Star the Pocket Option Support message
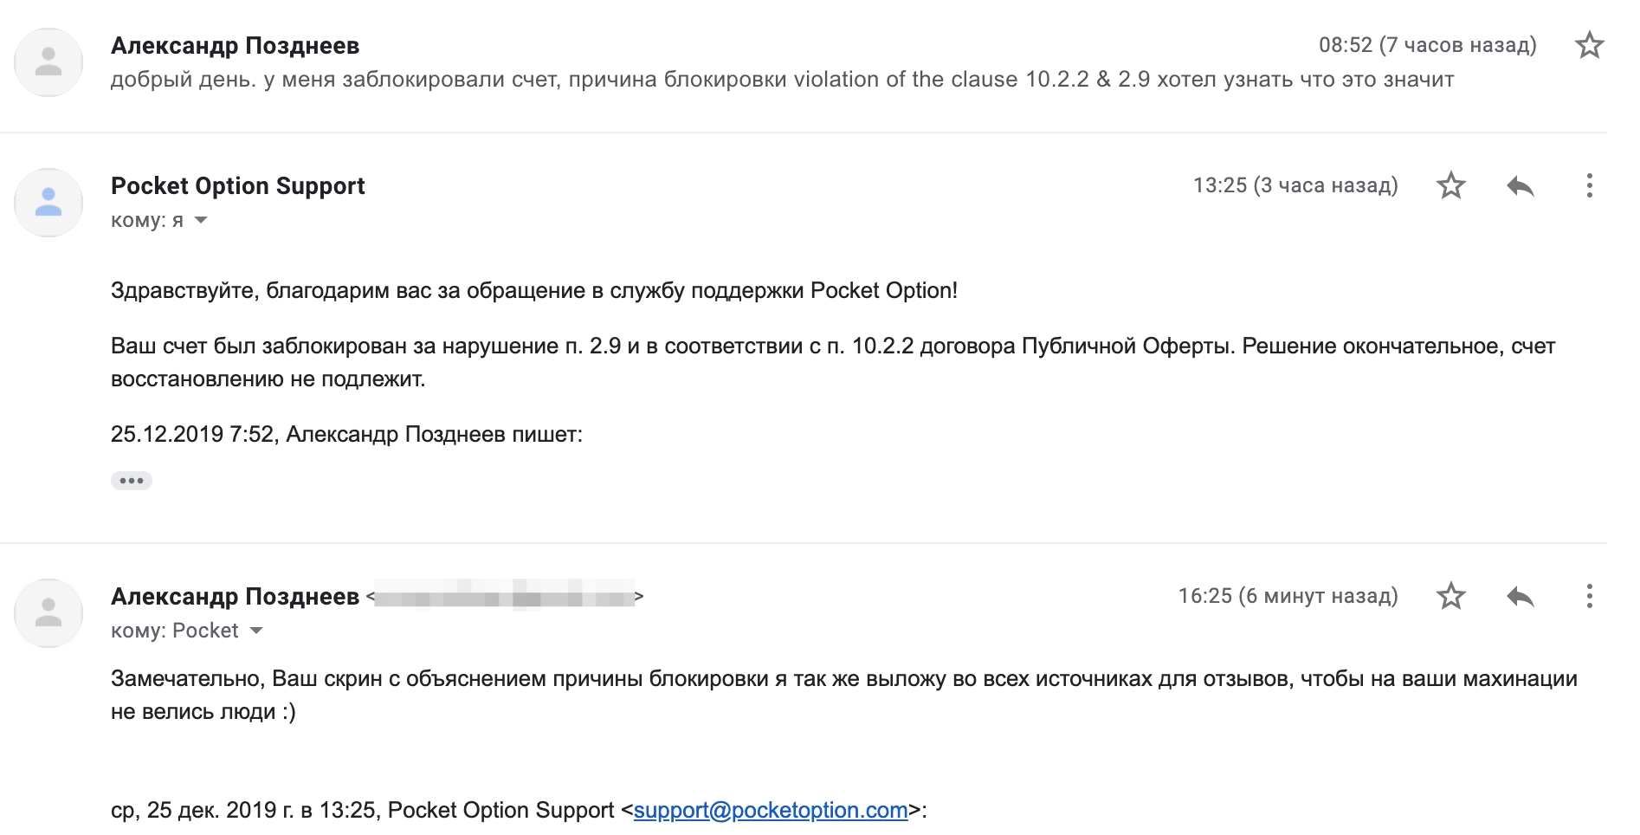Viewport: 1640px width, 835px height. [1450, 185]
